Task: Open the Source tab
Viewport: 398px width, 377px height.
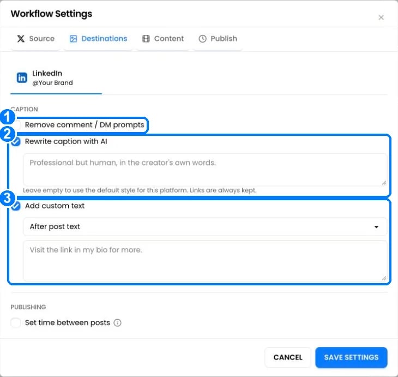Action: 35,39
